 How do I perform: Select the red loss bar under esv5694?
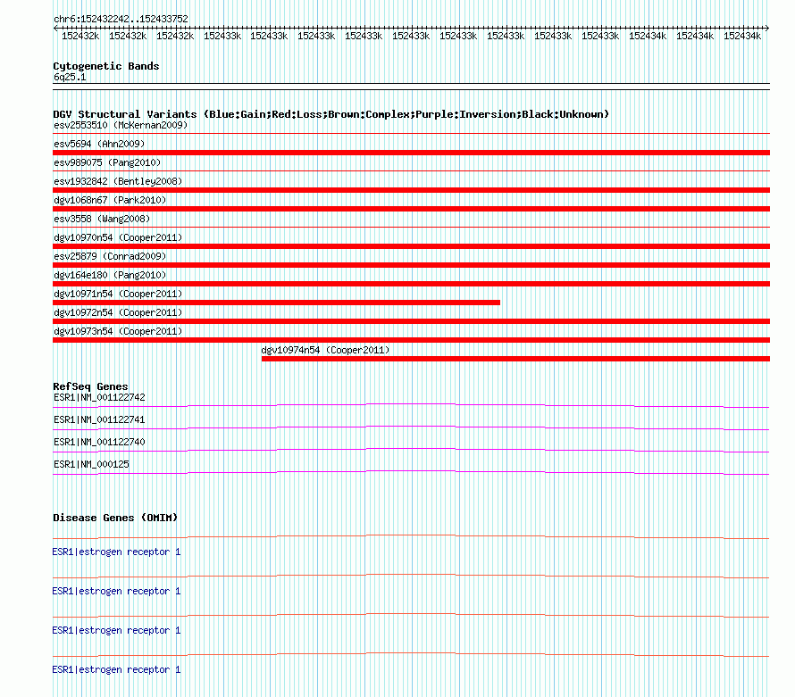411,153
